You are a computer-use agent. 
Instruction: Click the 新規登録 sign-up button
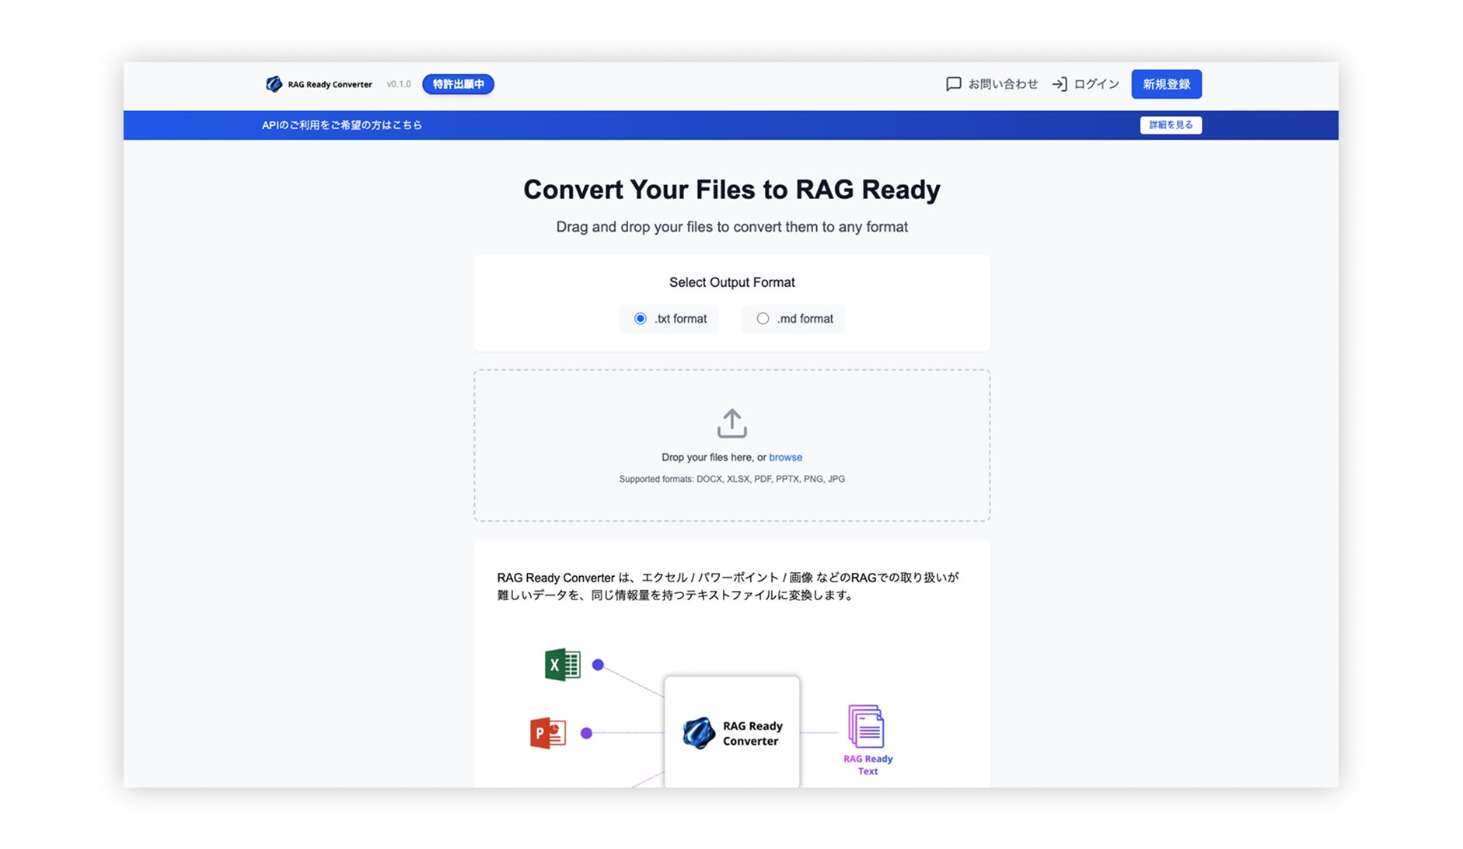point(1166,84)
